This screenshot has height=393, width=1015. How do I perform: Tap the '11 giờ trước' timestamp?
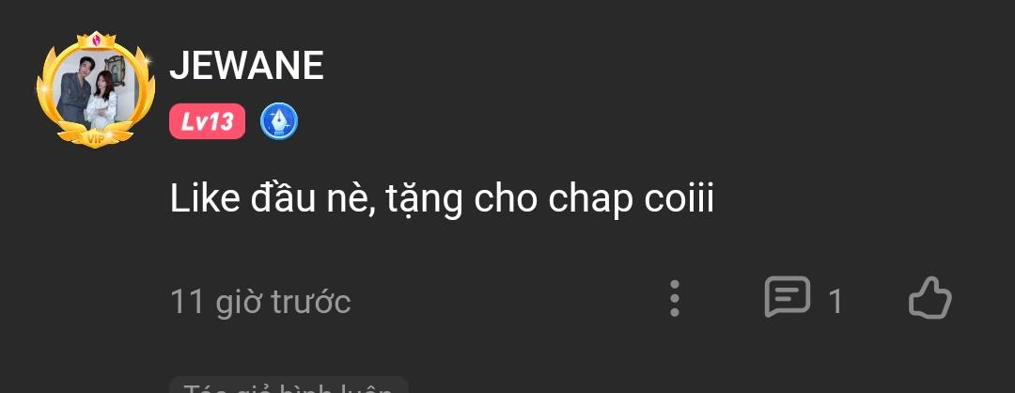coord(260,302)
